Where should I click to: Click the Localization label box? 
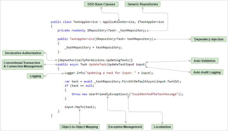[162, 127]
